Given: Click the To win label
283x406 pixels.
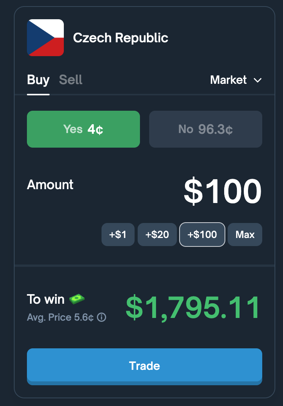Looking at the screenshot, I should tap(45, 299).
